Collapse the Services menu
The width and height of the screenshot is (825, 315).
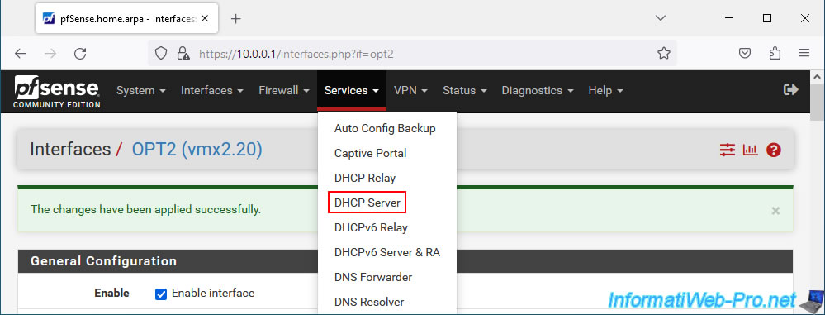(x=352, y=91)
